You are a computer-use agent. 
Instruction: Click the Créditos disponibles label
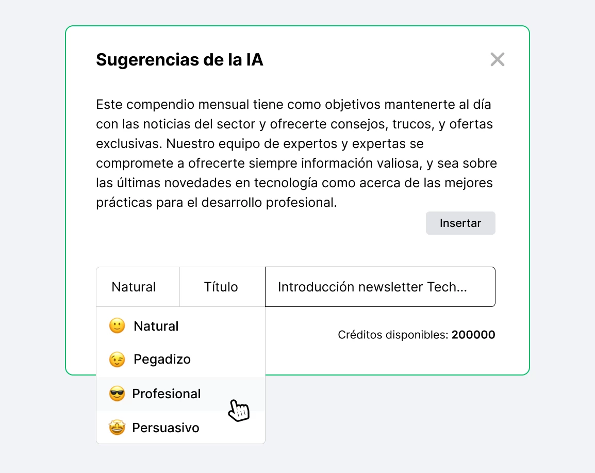point(393,335)
